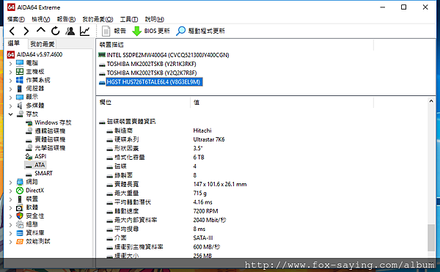The height and width of the screenshot is (272, 440).
Task: Expand the node below DirectX in tree
Action: click(x=10, y=199)
